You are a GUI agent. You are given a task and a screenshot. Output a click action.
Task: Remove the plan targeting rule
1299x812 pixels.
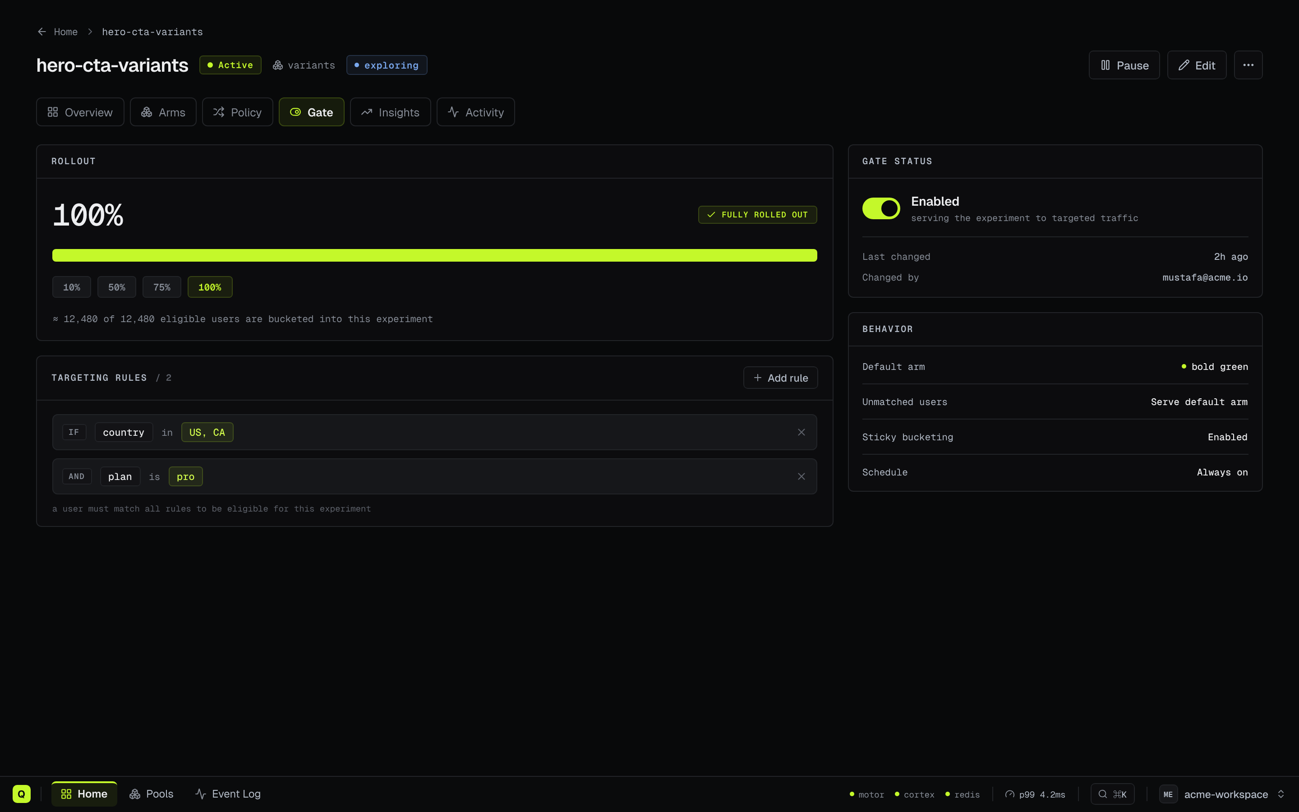point(802,476)
